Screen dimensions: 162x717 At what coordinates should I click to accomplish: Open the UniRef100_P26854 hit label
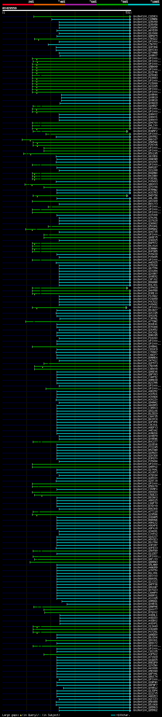tap(145, 27)
